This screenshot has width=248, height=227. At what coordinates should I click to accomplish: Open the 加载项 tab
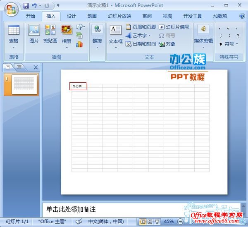tap(220, 16)
